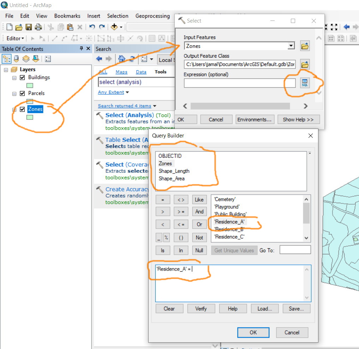
Task: Save the map with the floppy icon
Action: point(29,27)
